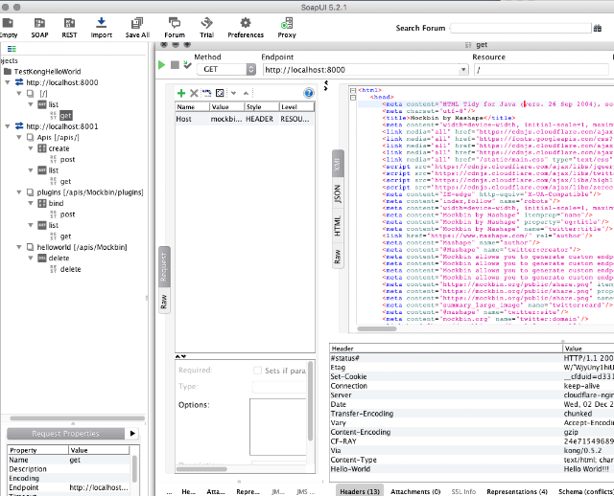Open the Schema (conflicts) tab
614x496 pixels.
click(586, 491)
